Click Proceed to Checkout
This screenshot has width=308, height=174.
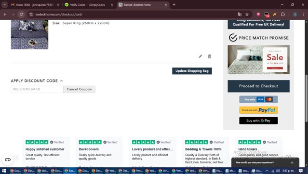coord(258,86)
